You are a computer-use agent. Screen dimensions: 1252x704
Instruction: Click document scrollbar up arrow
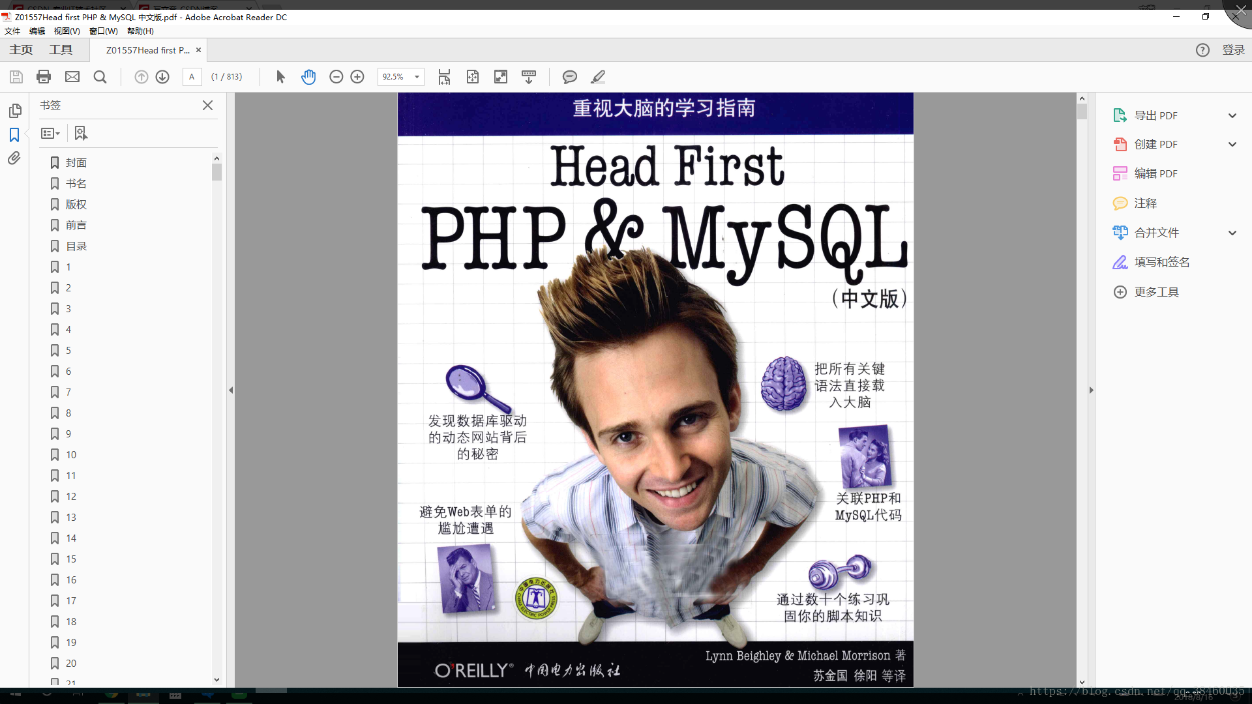[1082, 98]
